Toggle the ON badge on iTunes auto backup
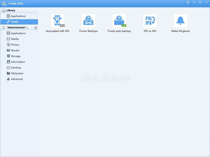The height and width of the screenshot is (157, 210). point(124,26)
